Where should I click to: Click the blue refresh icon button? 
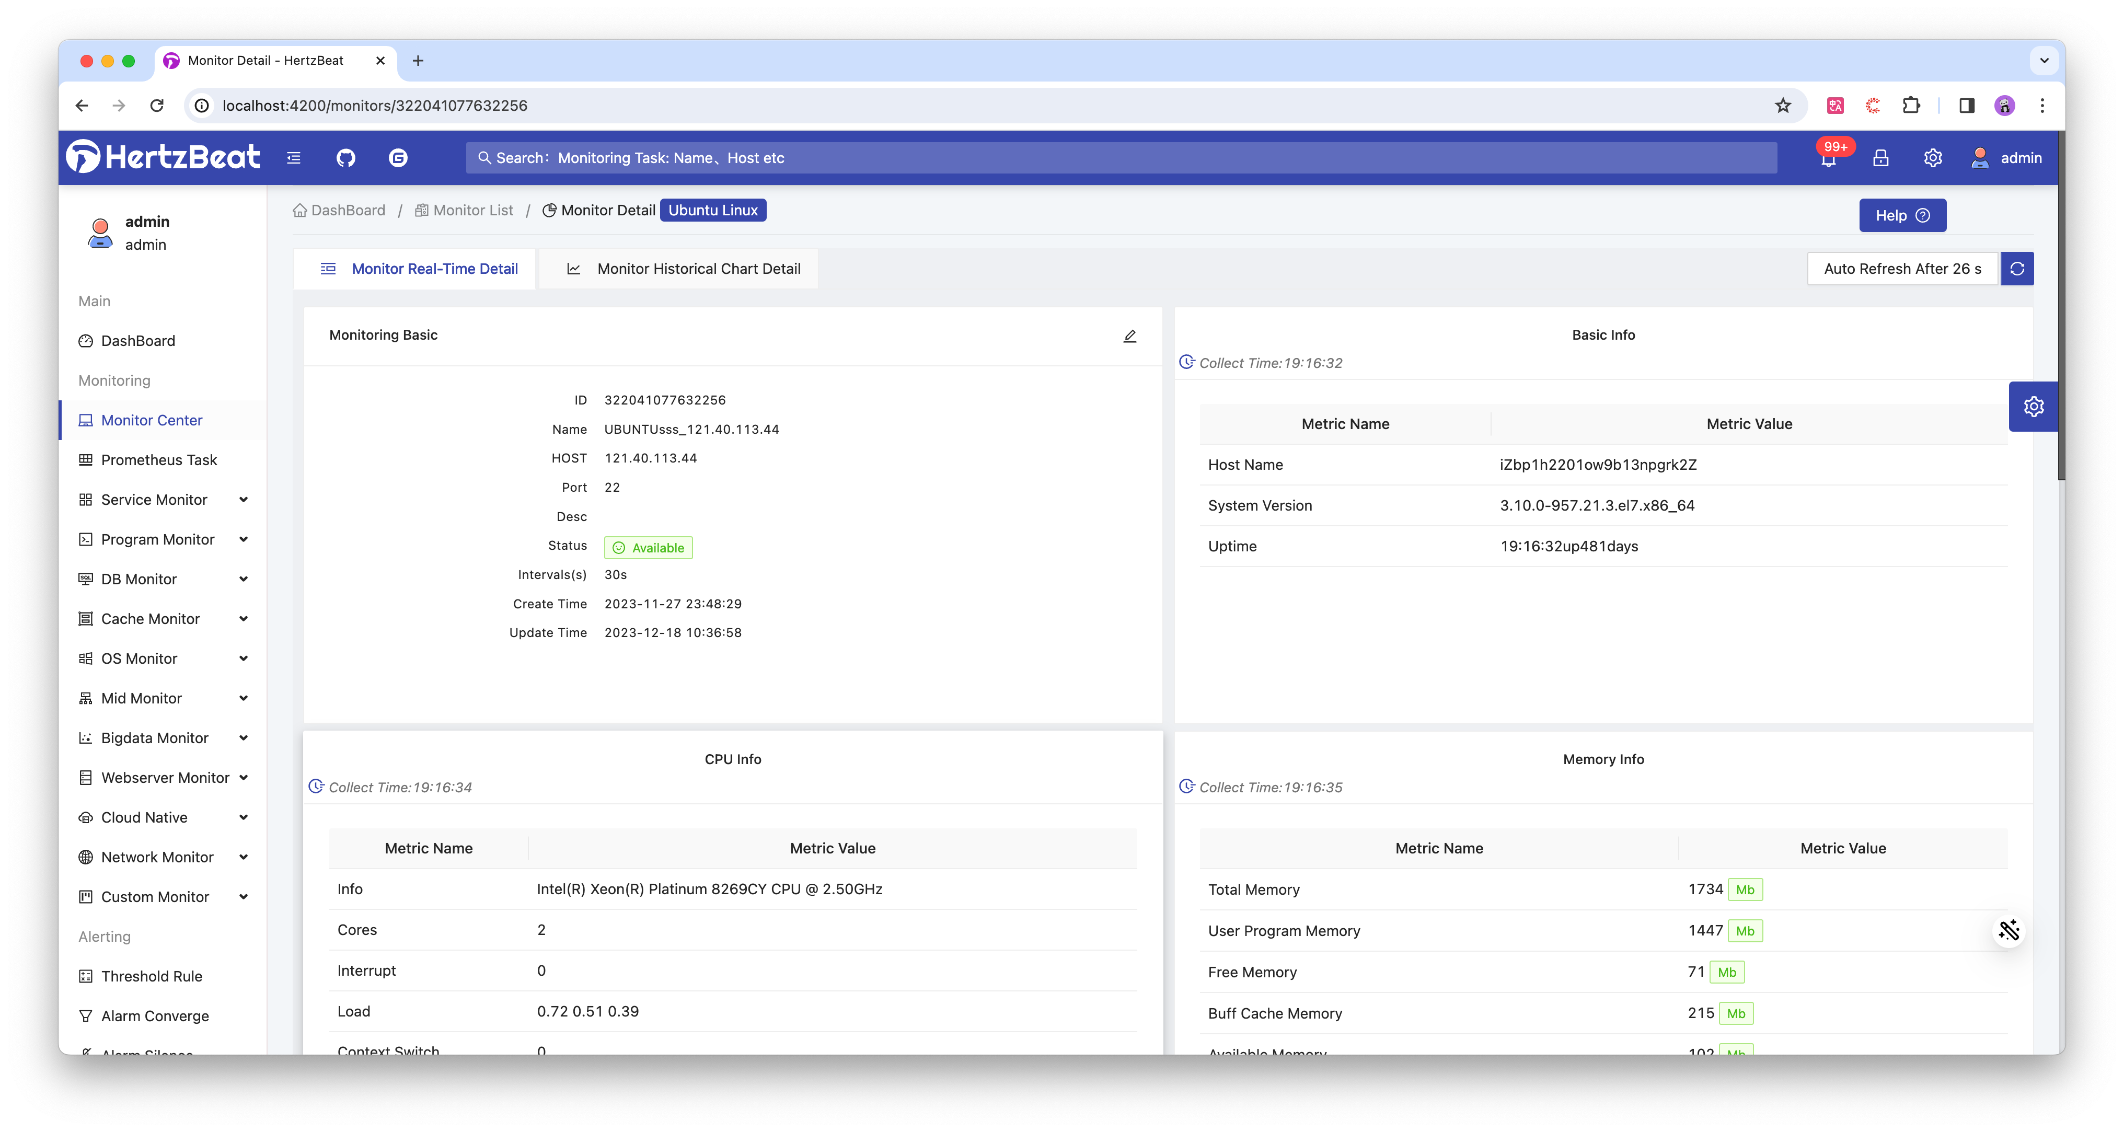(2017, 269)
